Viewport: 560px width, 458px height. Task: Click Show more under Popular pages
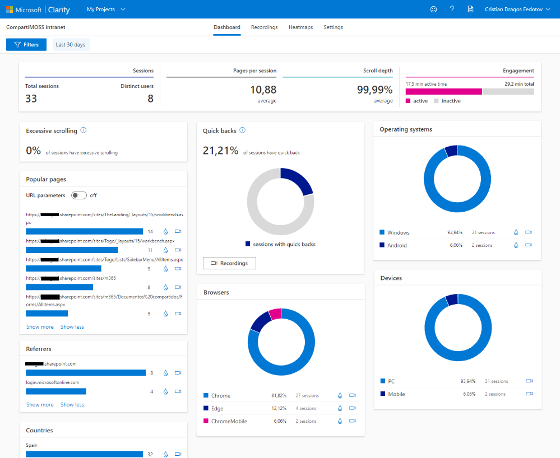40,326
